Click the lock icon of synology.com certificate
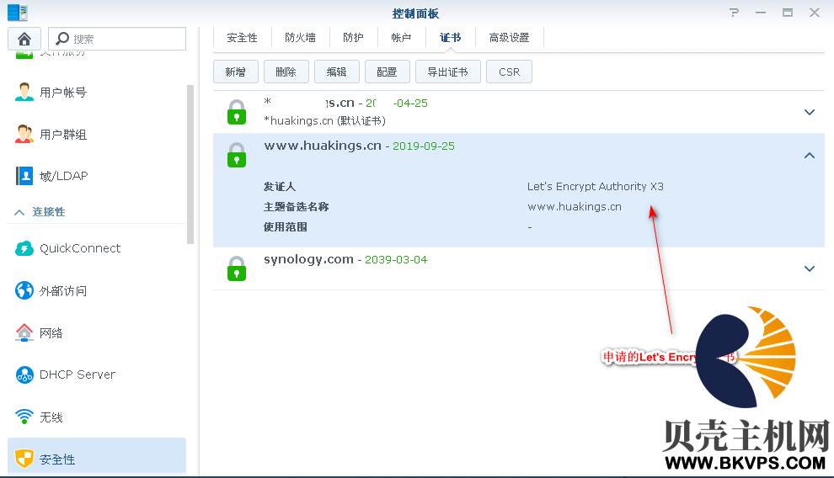Viewport: 834px width, 478px height. pyautogui.click(x=237, y=268)
